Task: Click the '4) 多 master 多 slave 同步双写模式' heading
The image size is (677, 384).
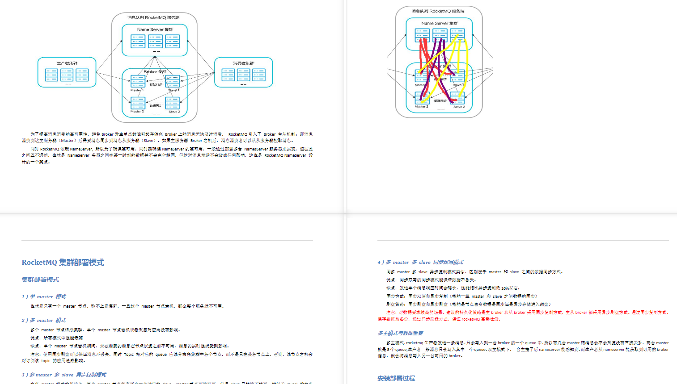Action: (x=420, y=262)
